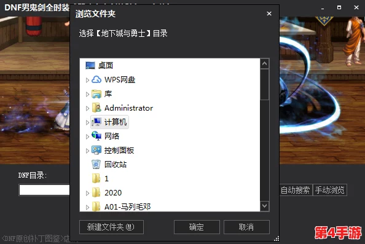
Task: Expand the 控制面板 tree node
Action: pyautogui.click(x=87, y=151)
